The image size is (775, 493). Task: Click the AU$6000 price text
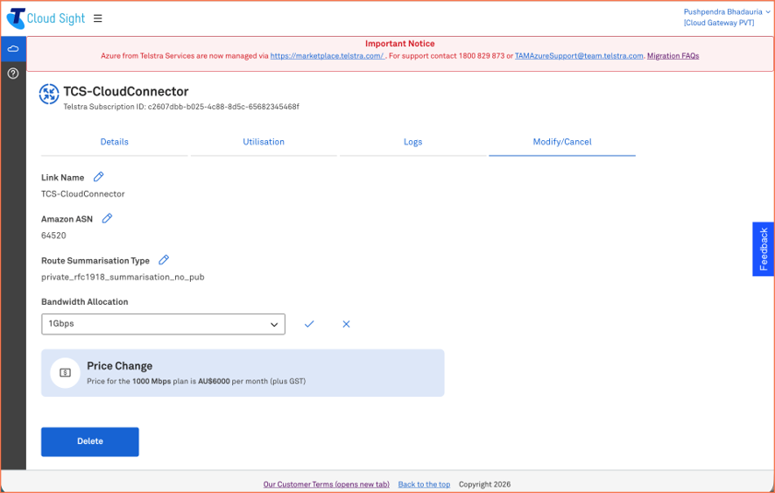(214, 381)
